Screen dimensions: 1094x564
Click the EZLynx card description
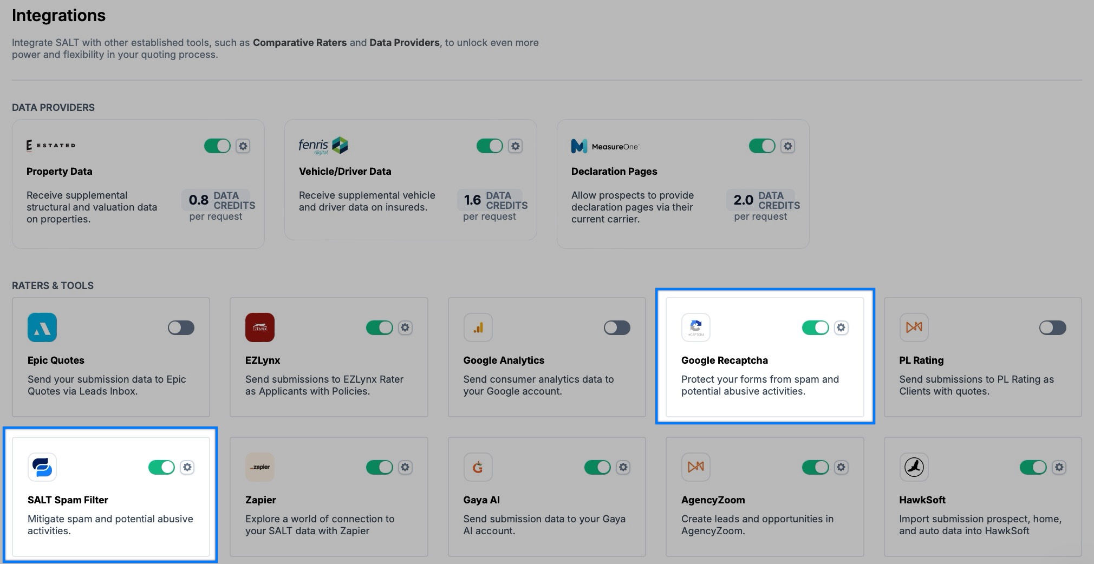click(324, 385)
